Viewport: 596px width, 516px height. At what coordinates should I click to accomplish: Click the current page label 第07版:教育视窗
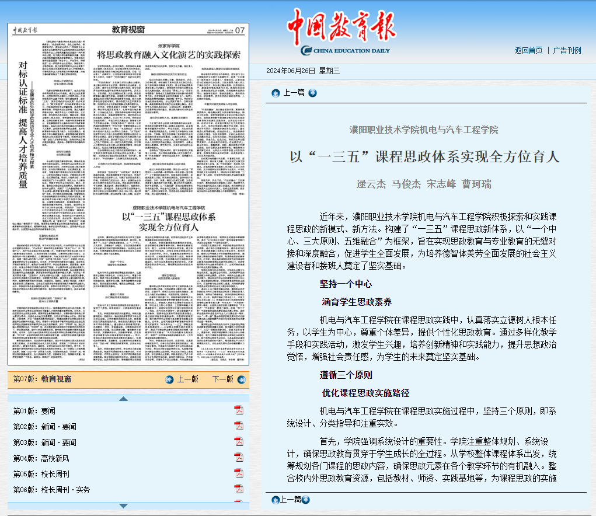42,379
